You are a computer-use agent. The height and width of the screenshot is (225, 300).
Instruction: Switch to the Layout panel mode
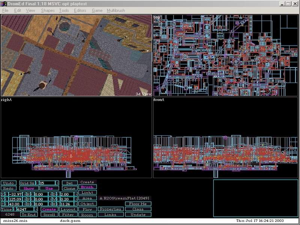(x=68, y=209)
